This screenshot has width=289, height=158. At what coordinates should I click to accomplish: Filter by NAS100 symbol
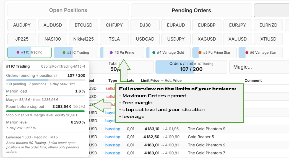[x=53, y=39]
